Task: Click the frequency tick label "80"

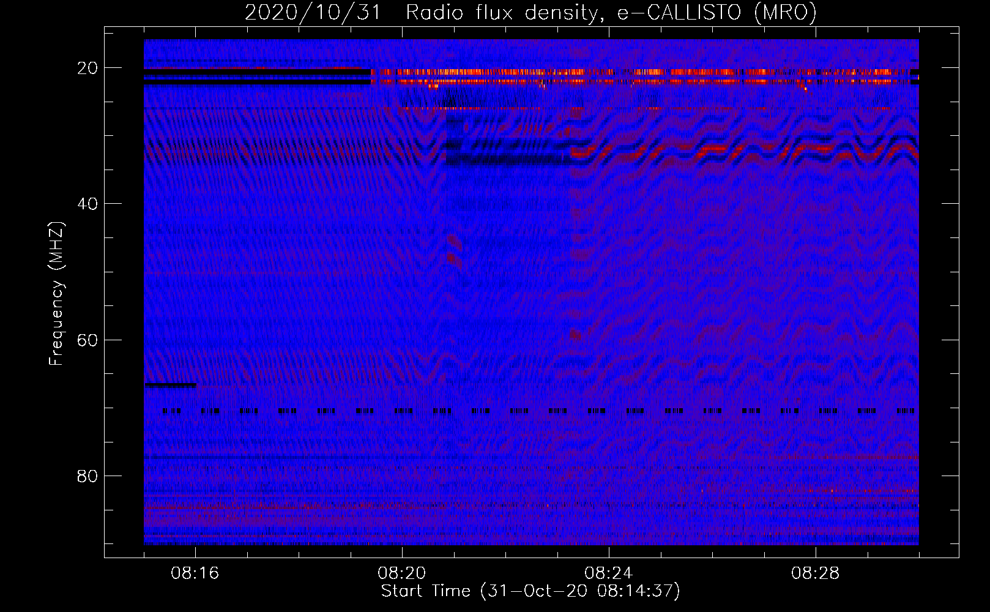Action: click(x=87, y=476)
